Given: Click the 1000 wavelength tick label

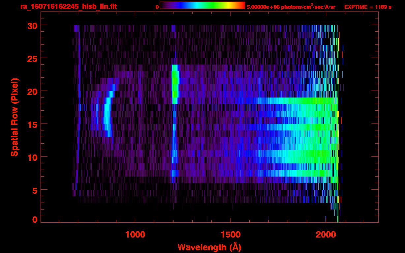Looking at the screenshot, I should (136, 235).
